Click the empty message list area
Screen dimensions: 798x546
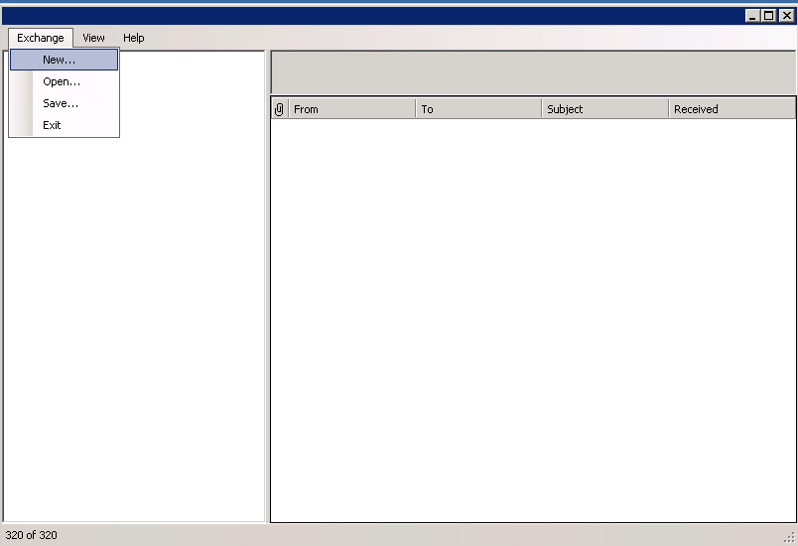click(x=533, y=318)
